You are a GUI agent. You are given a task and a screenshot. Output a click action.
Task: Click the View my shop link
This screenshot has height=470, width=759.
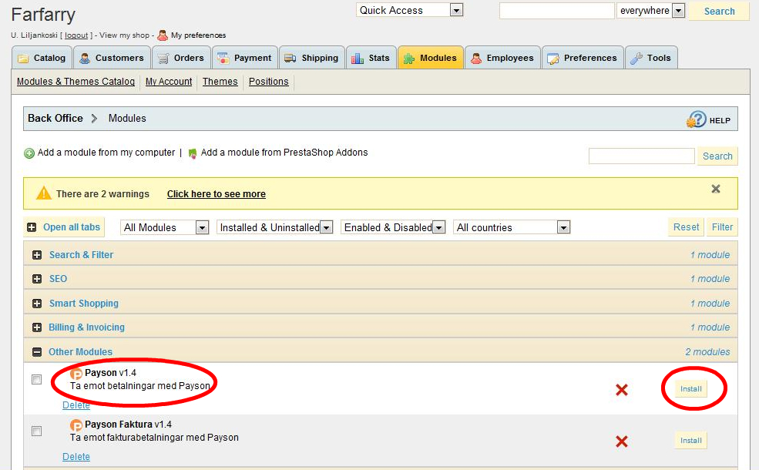click(x=124, y=35)
